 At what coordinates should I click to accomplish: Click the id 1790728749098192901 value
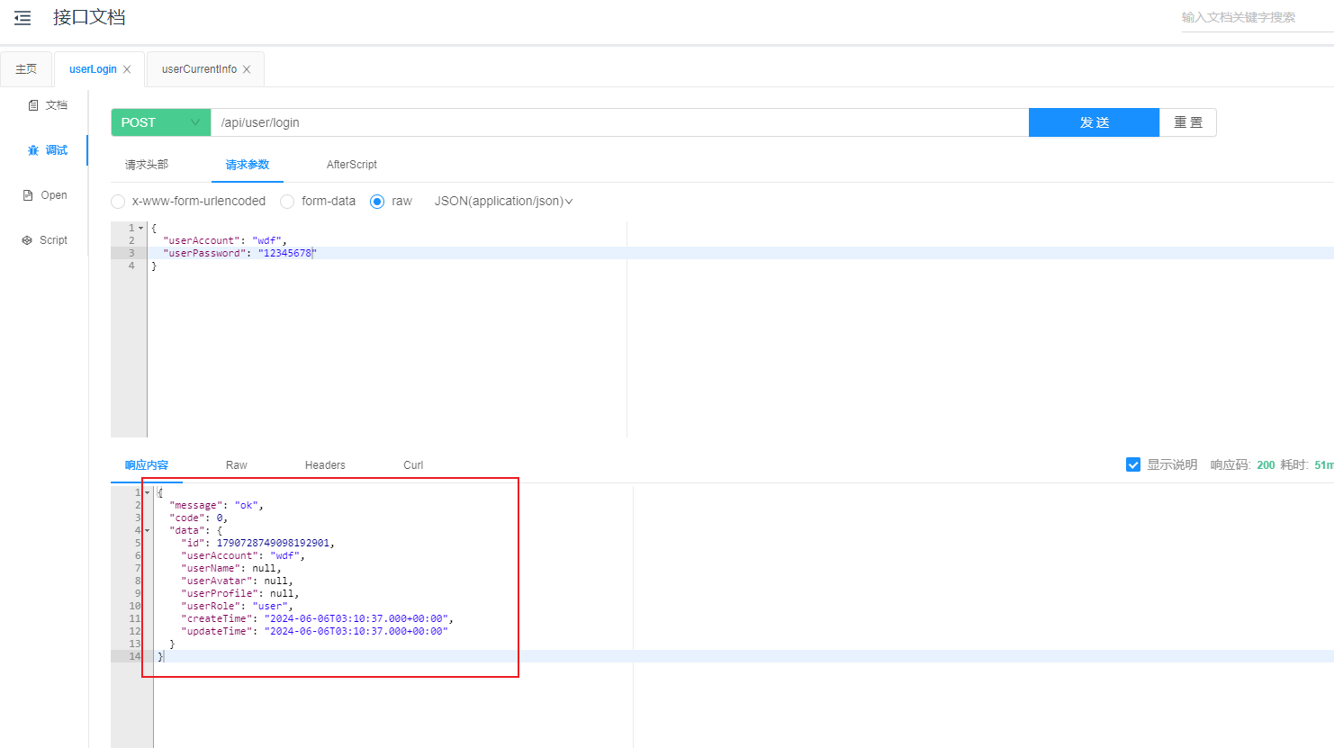[274, 543]
